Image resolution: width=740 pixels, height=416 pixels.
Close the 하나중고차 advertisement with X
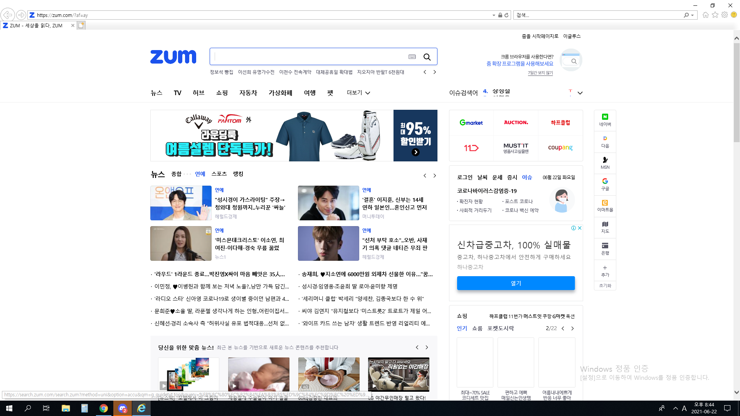point(580,228)
